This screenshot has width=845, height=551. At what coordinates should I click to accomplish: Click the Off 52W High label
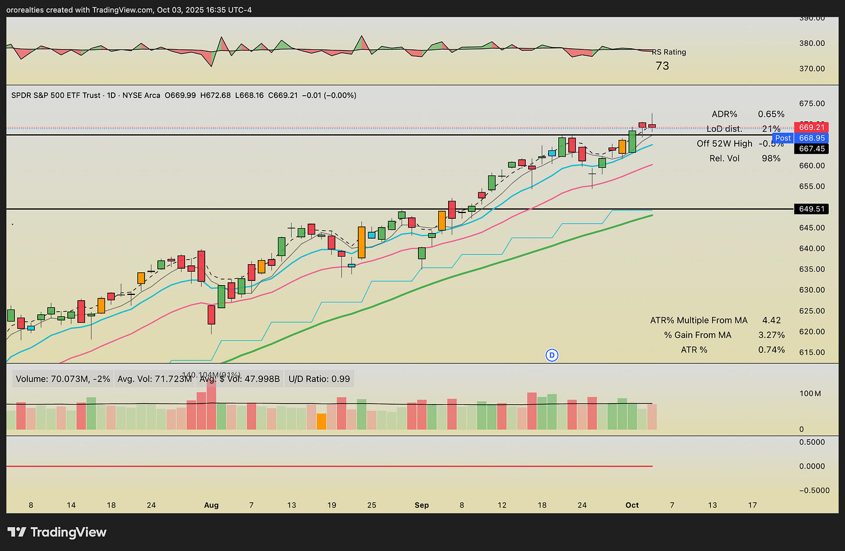(x=724, y=143)
